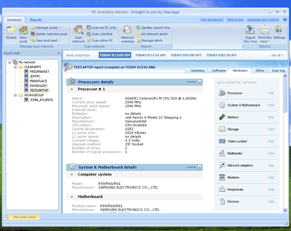The image size is (291, 231).
Task: Switch to the Reports ribbon tab
Action: (36, 20)
